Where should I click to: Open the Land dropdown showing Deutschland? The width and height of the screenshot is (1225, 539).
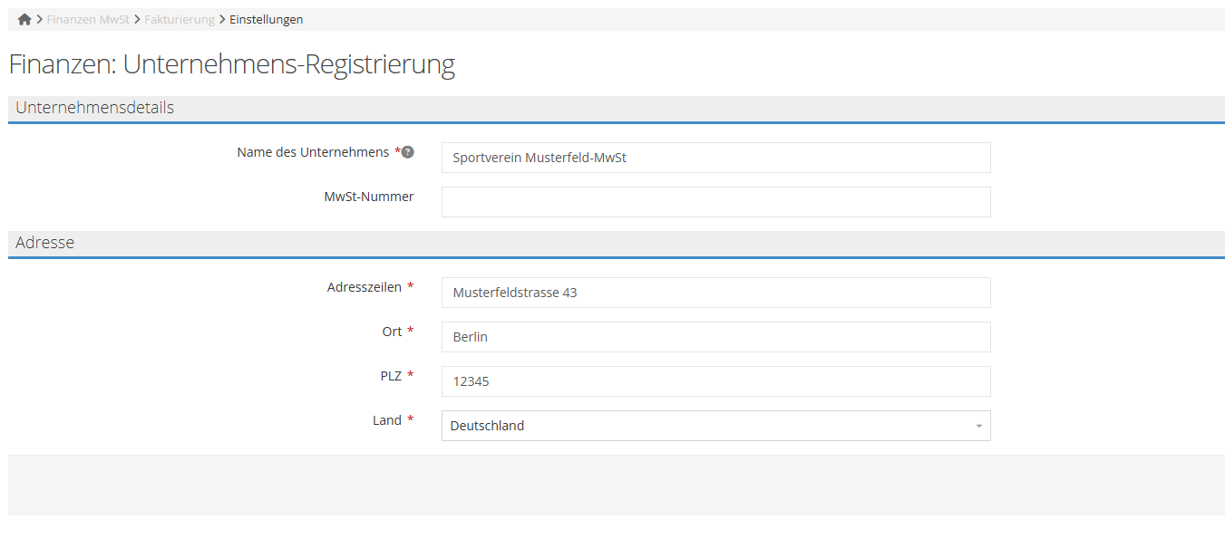point(715,426)
